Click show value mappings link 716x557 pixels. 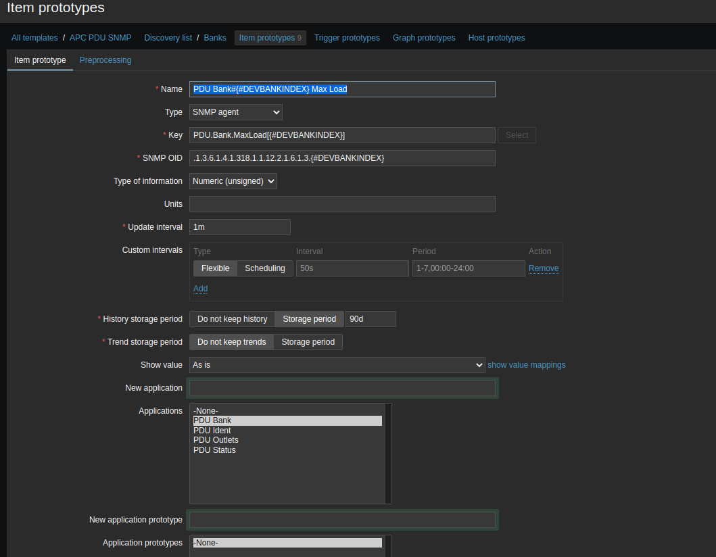pos(526,365)
